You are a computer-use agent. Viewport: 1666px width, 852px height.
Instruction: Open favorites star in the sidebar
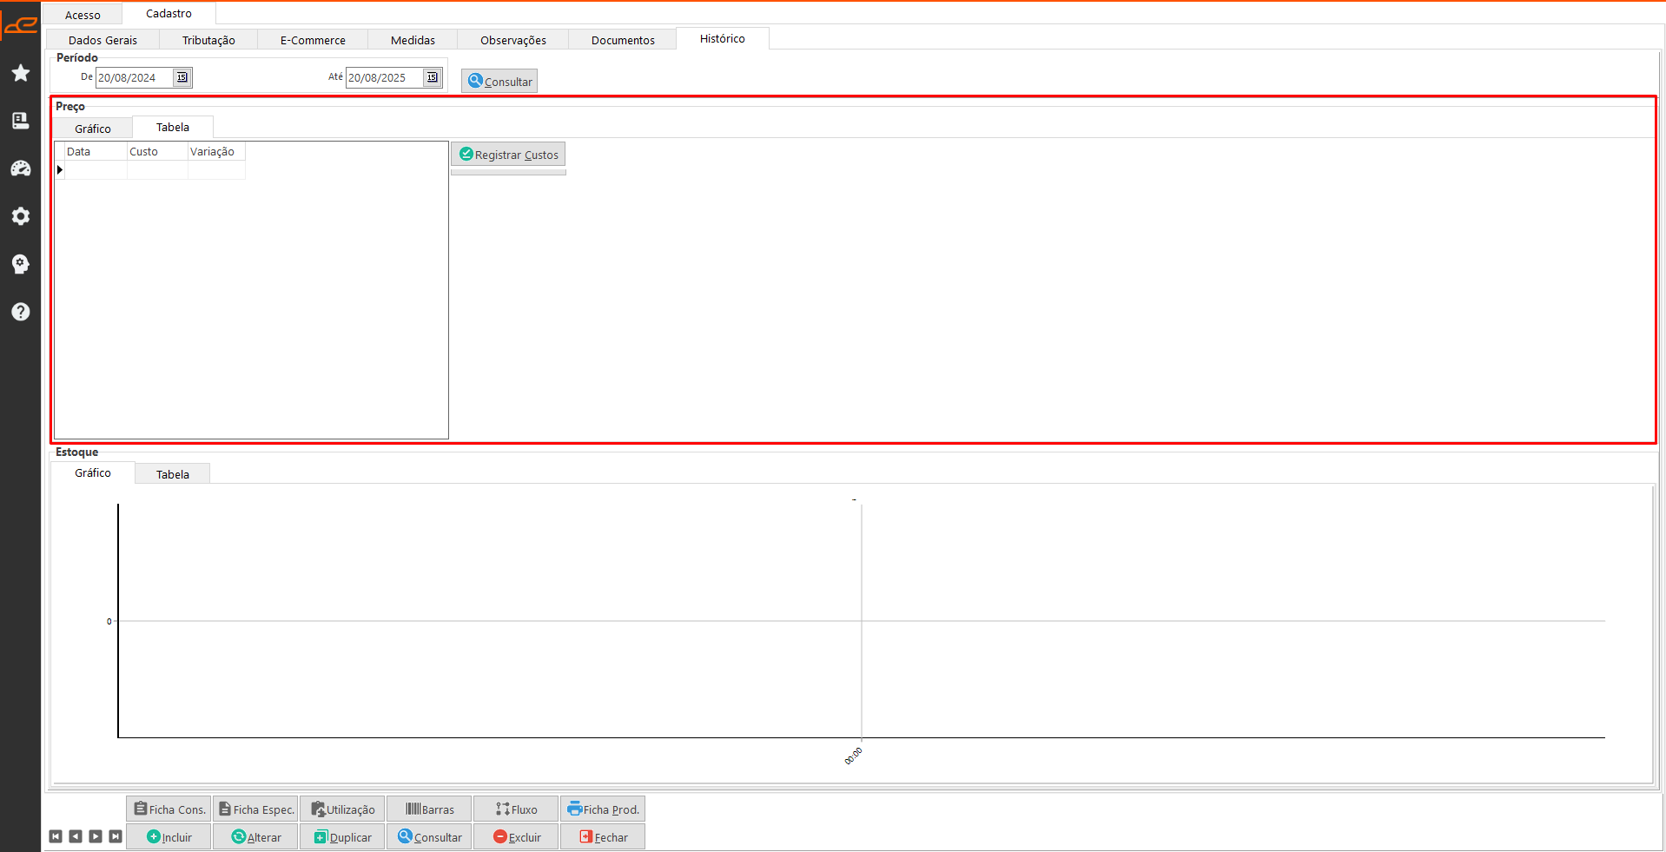tap(21, 73)
